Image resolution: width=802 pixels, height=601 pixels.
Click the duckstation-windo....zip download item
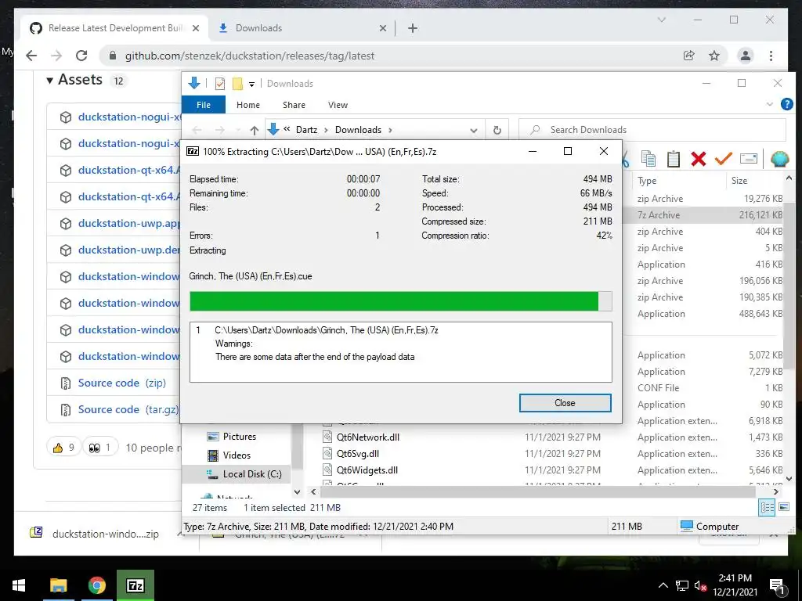[106, 534]
